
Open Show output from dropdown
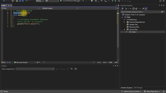(x=35, y=69)
